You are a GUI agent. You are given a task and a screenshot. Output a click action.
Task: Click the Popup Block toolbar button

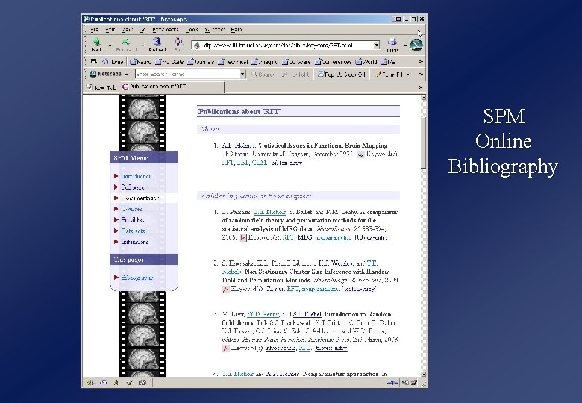pos(342,74)
